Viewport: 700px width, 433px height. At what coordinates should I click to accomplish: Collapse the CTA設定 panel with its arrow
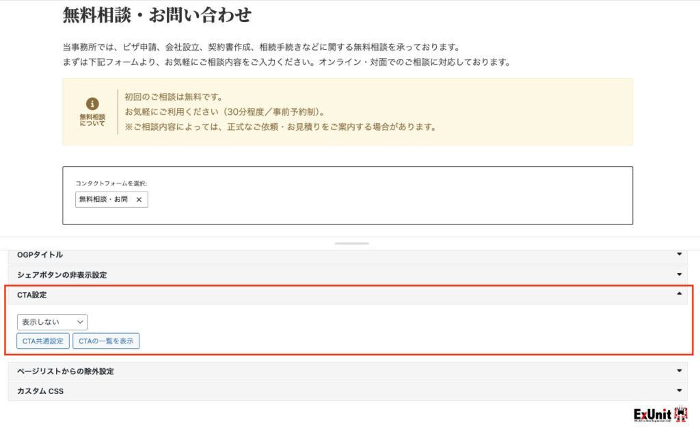[x=679, y=294]
